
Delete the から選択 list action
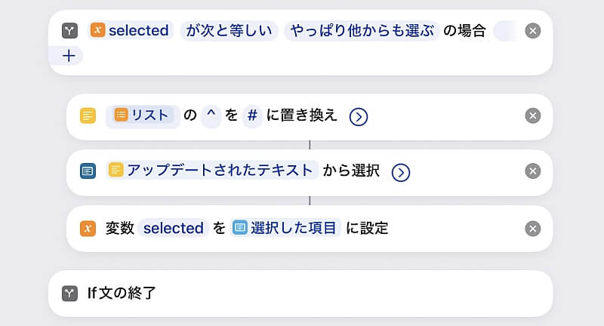pyautogui.click(x=533, y=171)
